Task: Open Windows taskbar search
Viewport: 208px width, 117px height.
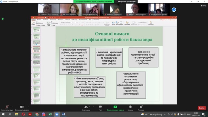Action: click(x=10, y=114)
